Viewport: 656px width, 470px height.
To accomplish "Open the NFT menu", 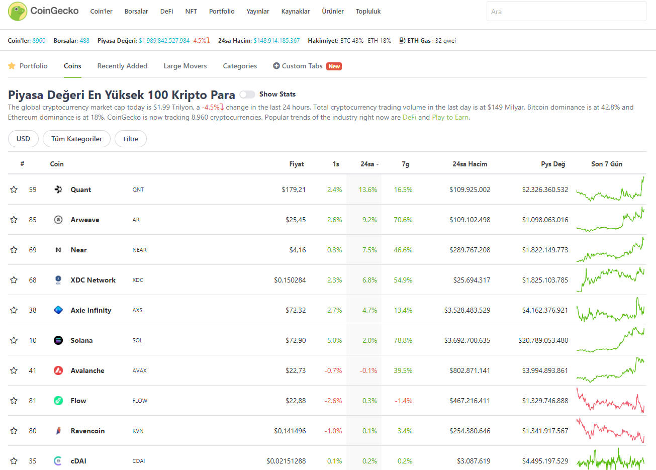I will [x=191, y=11].
